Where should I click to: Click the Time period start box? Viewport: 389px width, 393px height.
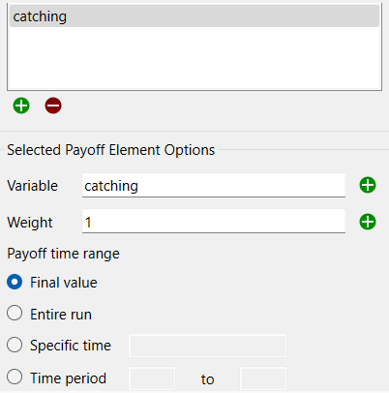(152, 378)
